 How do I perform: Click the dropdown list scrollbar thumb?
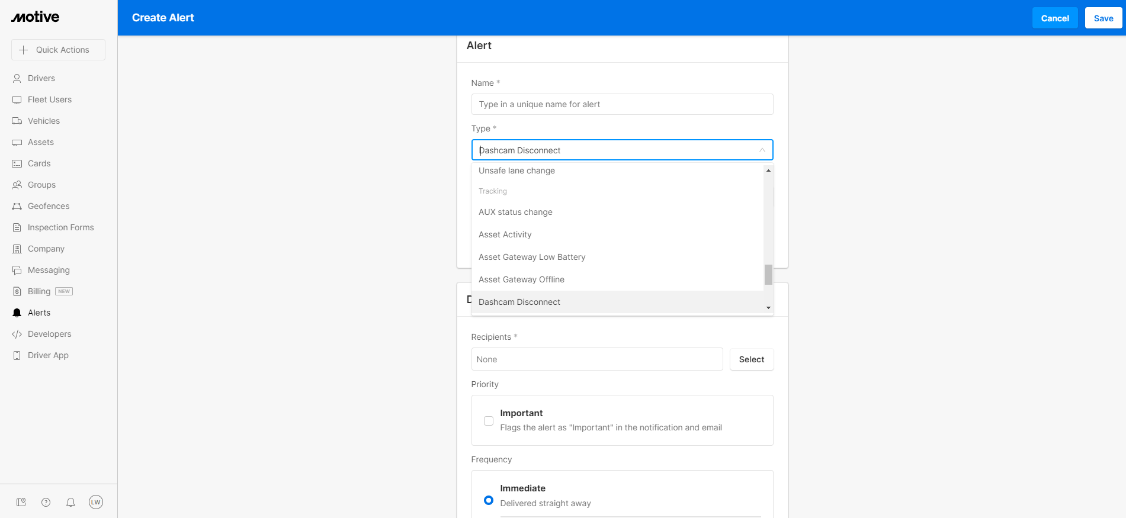[x=768, y=275]
